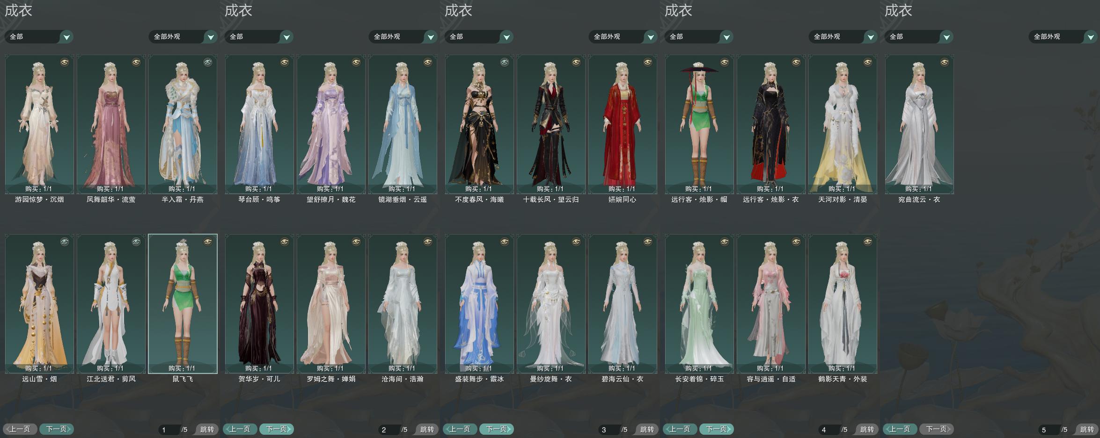
Task: Open 全部外观 dropdown in fifth 成衣 panel
Action: click(1063, 36)
